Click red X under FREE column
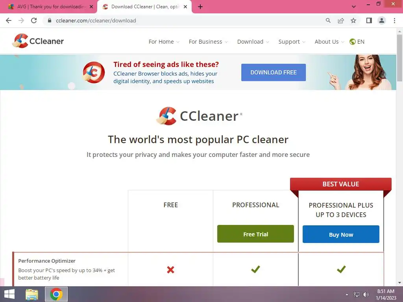Screen dimensions: 403x302 click(170, 270)
